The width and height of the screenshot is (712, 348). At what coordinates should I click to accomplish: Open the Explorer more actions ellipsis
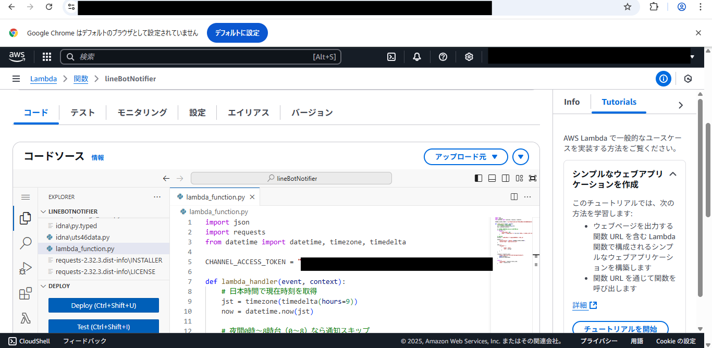coord(157,197)
